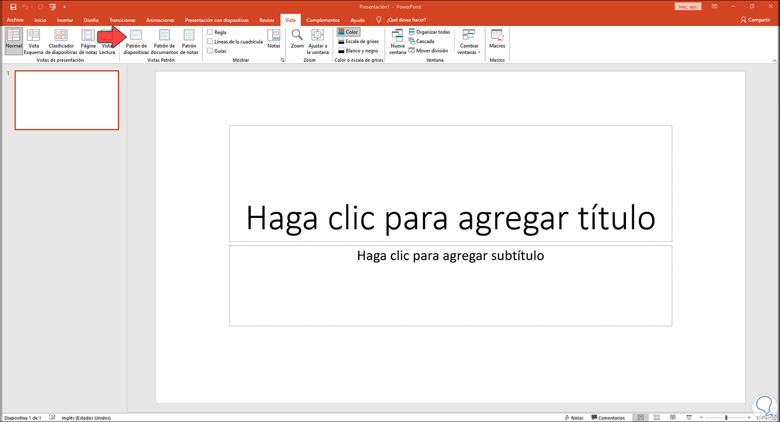Open the Revisar tab
780x422 pixels.
pos(267,20)
